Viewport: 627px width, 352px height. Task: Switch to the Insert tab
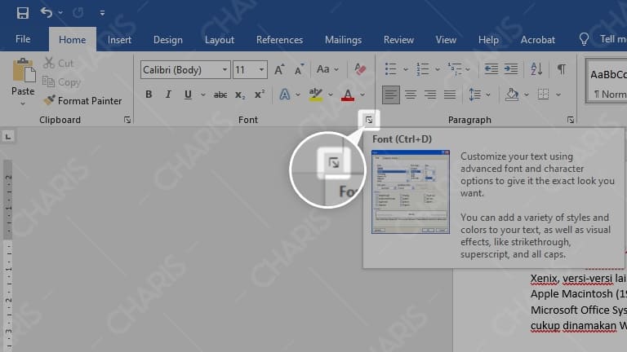[119, 39]
